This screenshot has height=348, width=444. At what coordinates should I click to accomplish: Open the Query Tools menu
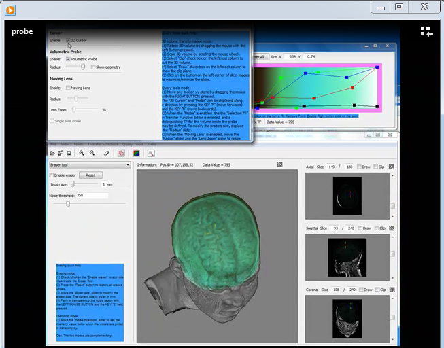point(133,144)
